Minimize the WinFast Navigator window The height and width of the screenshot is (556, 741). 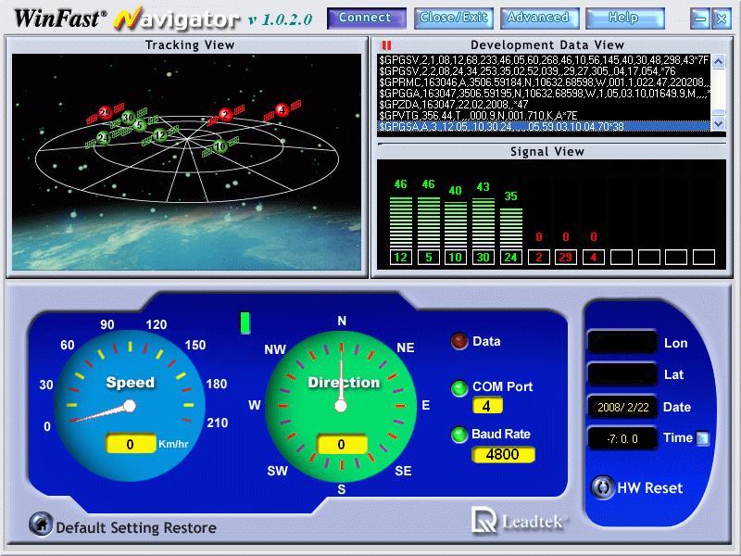(x=700, y=19)
